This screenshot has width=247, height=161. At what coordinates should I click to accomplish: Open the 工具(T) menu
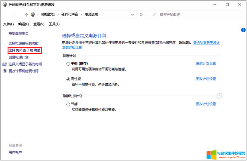[x=54, y=24]
